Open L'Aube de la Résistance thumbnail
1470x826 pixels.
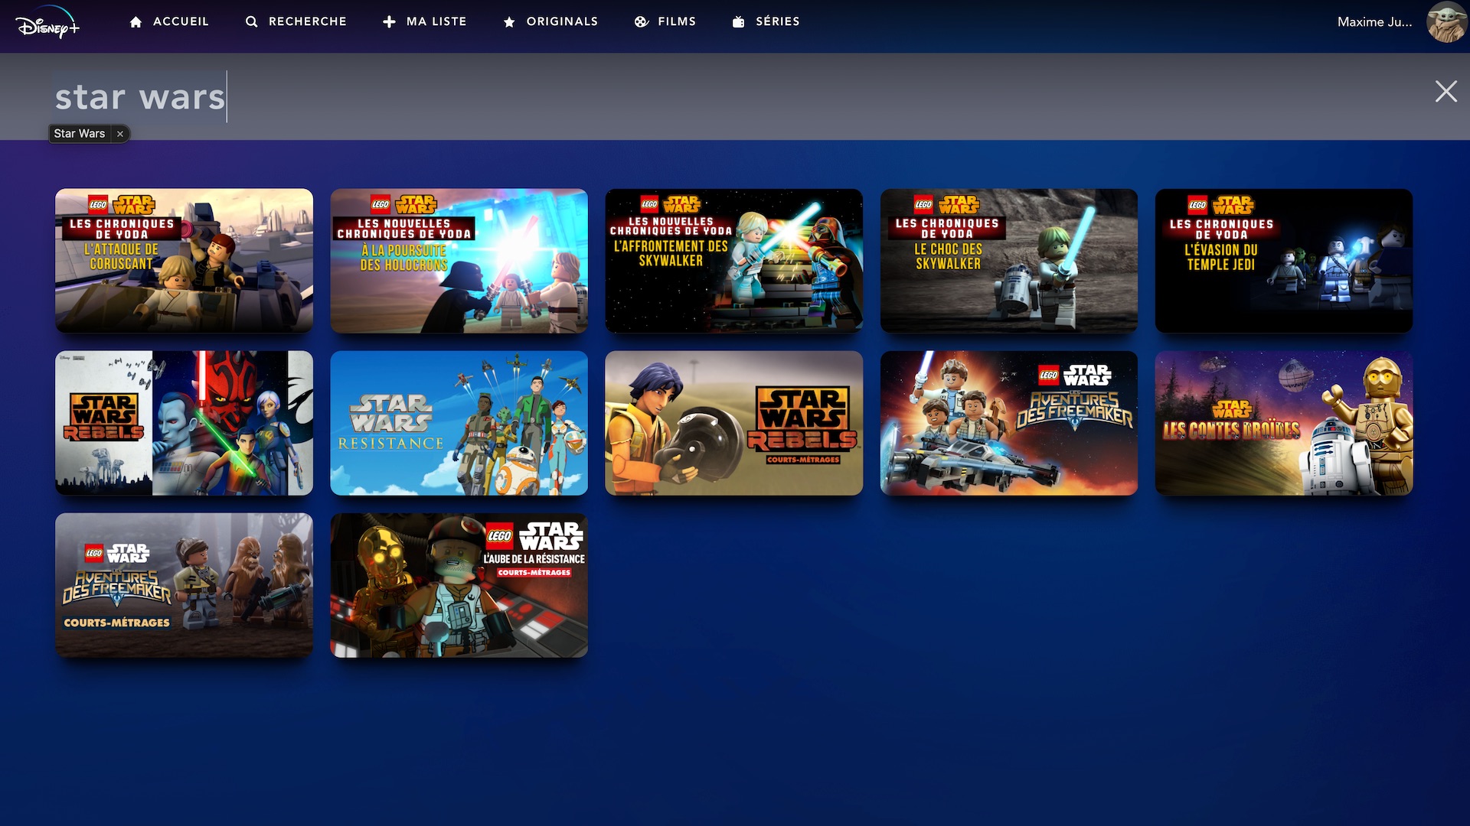tap(459, 585)
